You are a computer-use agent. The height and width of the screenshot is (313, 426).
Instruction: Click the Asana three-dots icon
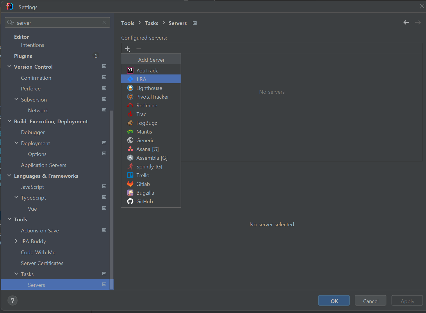(x=130, y=149)
